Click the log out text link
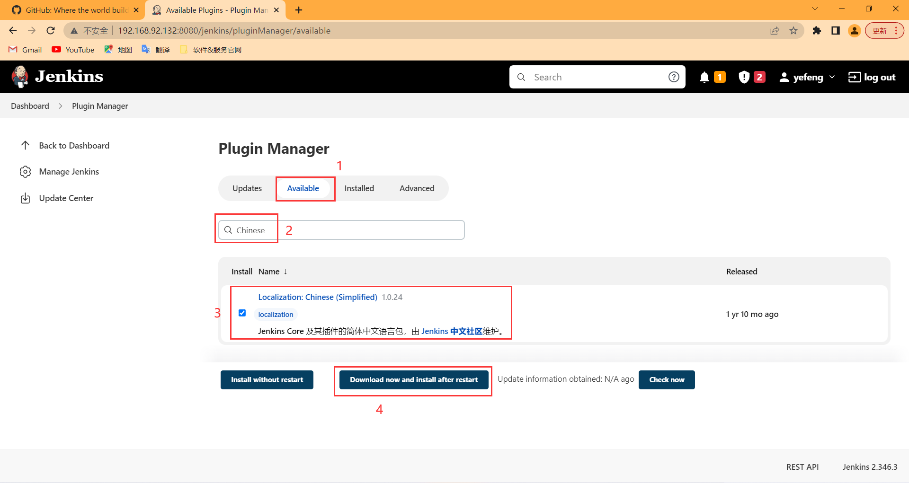909x483 pixels. point(880,77)
